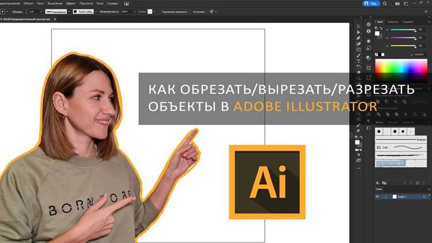Click the stroke weight stepper arrows

point(26,12)
